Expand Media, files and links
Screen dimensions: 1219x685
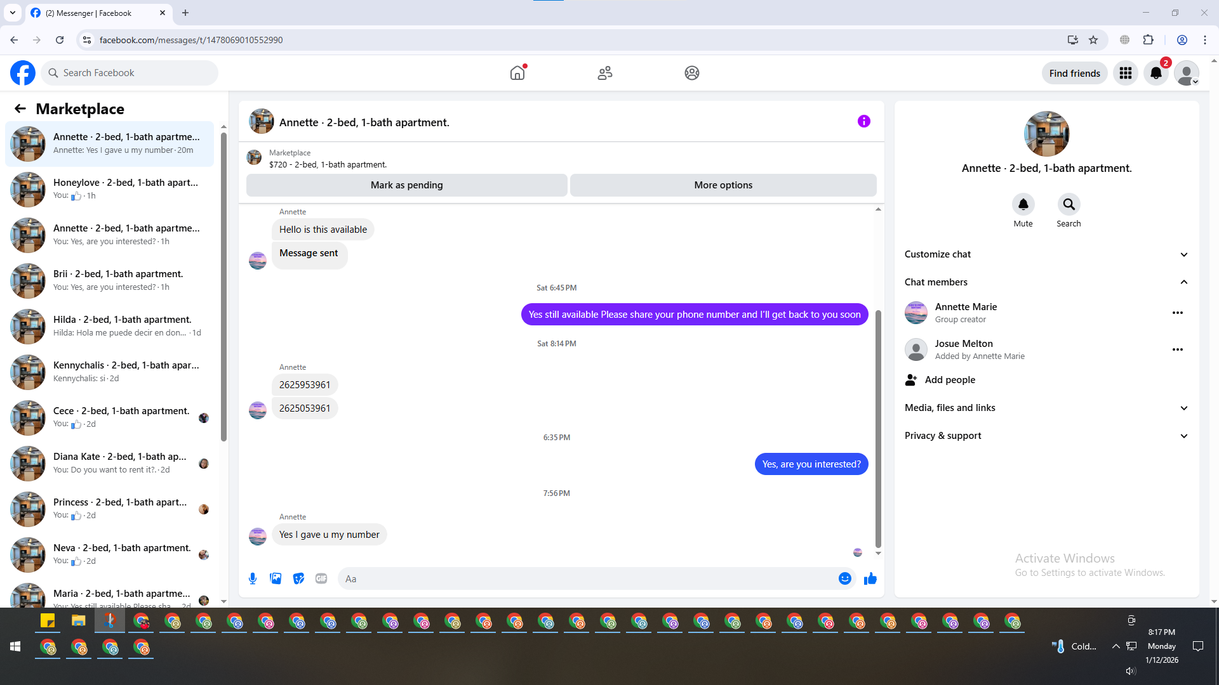[x=1046, y=408]
